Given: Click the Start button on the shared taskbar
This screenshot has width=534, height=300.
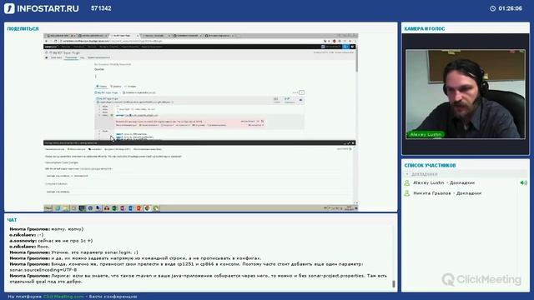Looking at the screenshot, I should tap(48, 208).
